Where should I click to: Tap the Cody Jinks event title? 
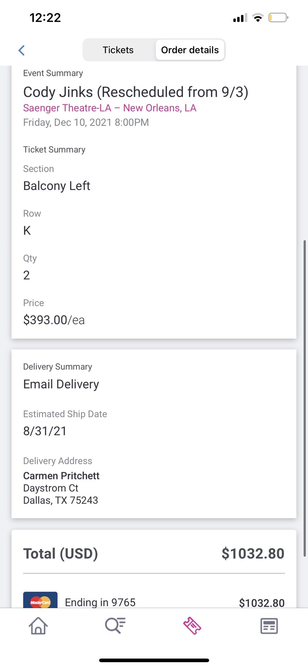[136, 92]
